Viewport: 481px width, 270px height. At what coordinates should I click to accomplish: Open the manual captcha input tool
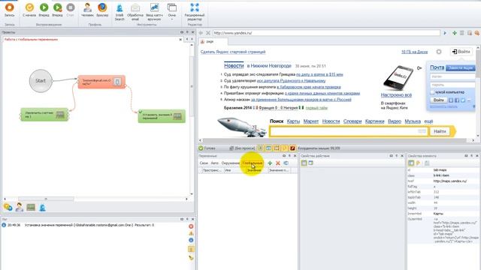154,12
